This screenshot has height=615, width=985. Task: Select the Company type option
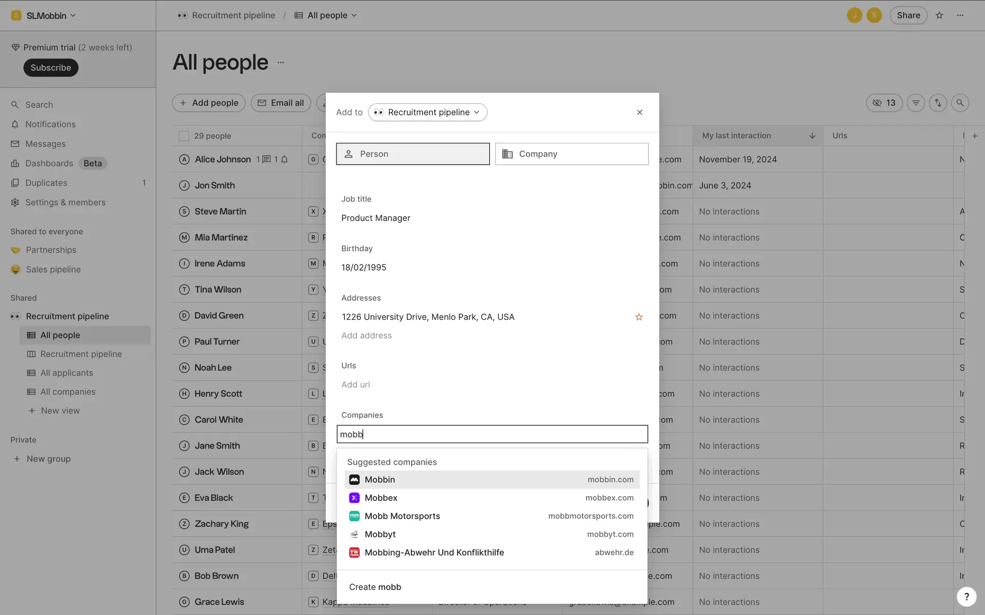[572, 154]
